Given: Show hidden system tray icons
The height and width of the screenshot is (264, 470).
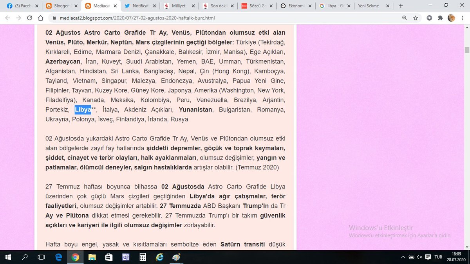Looking at the screenshot, I should tap(403, 257).
